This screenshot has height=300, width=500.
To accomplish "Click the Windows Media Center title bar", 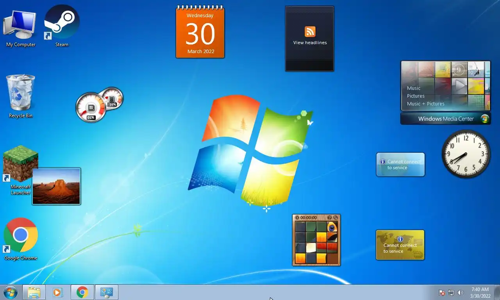I will [x=446, y=119].
